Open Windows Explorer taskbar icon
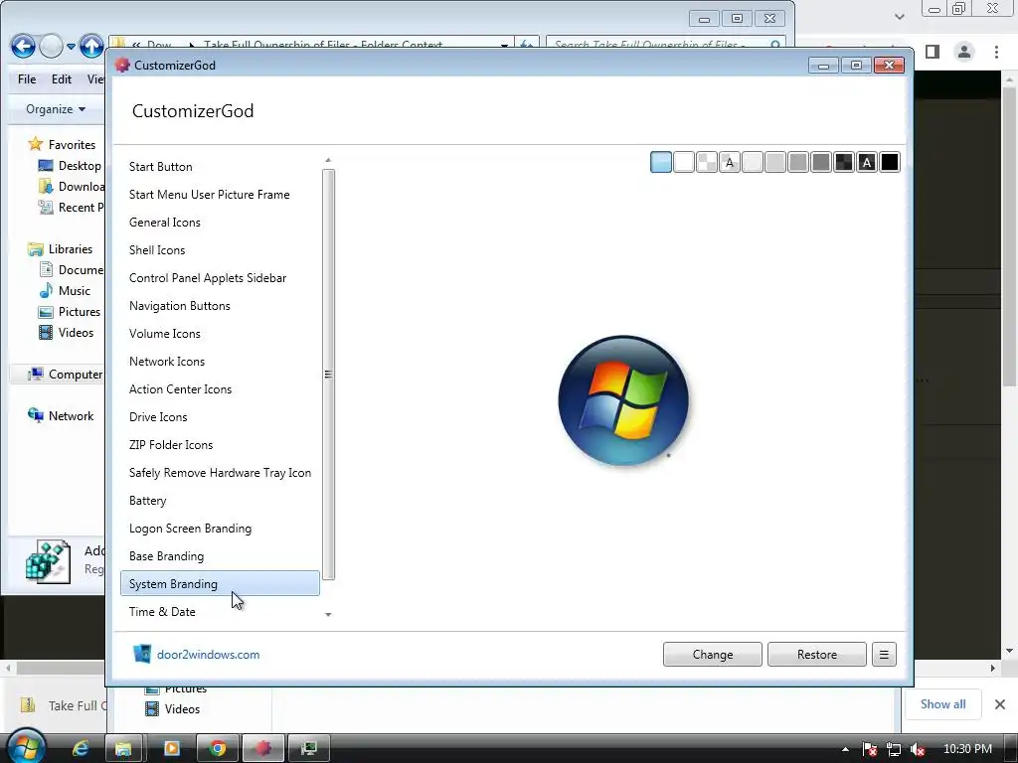The image size is (1018, 763). (123, 749)
